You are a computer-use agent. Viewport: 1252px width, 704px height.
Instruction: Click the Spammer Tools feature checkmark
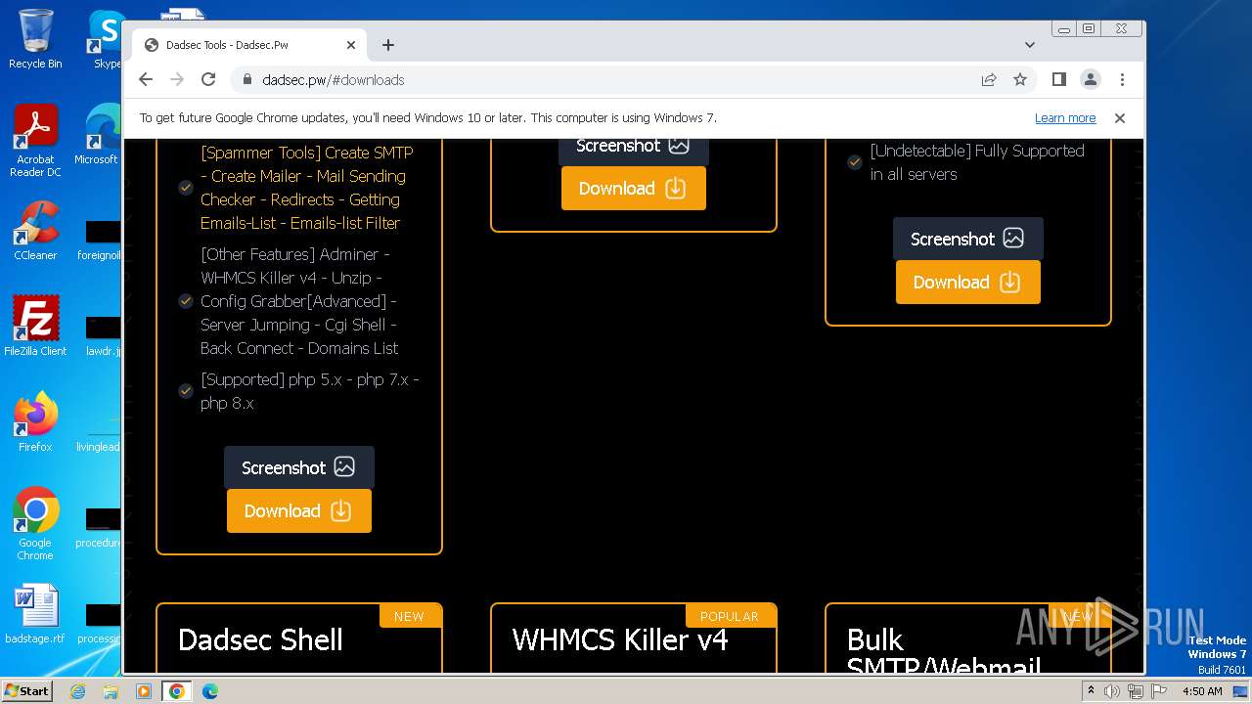pos(186,188)
